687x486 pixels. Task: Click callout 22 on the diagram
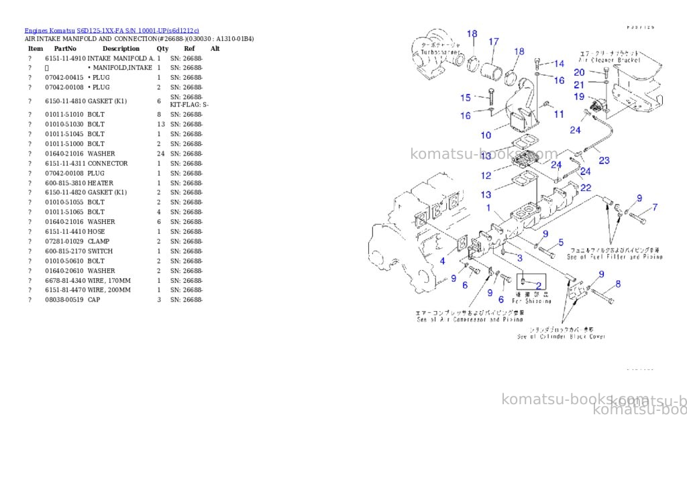click(586, 188)
